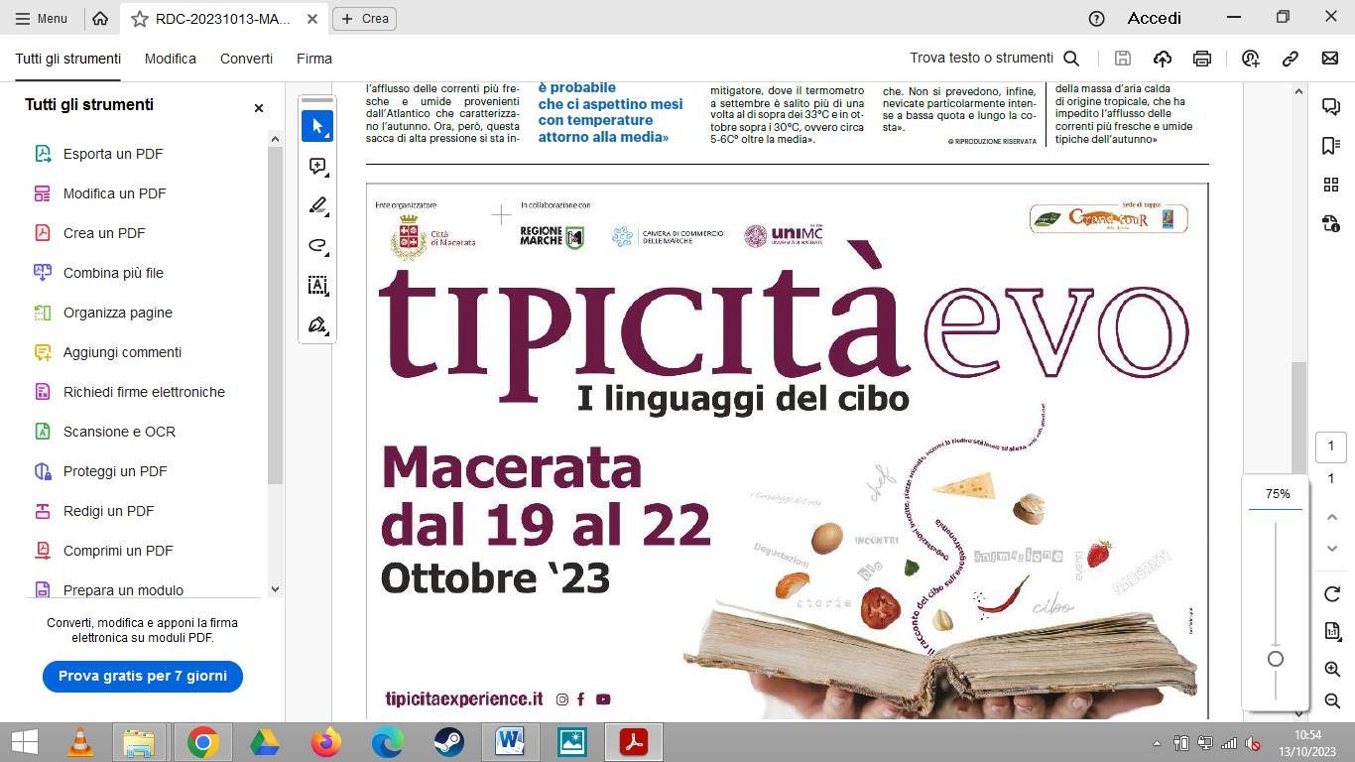Open the Windows Start button
This screenshot has width=1355, height=762.
coord(24,742)
